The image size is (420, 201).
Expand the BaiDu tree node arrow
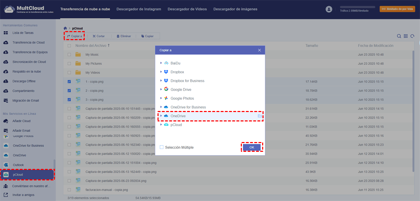click(161, 63)
